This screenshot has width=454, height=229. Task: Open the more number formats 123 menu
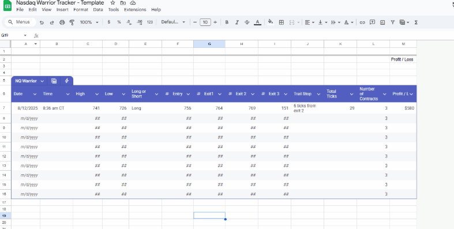coord(149,22)
